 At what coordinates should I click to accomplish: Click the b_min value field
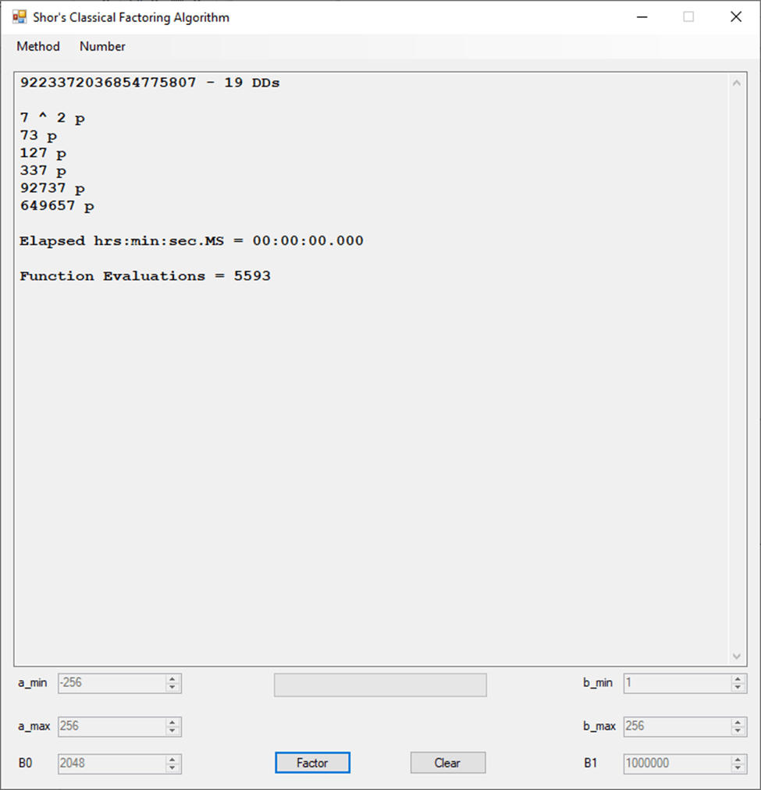click(676, 683)
